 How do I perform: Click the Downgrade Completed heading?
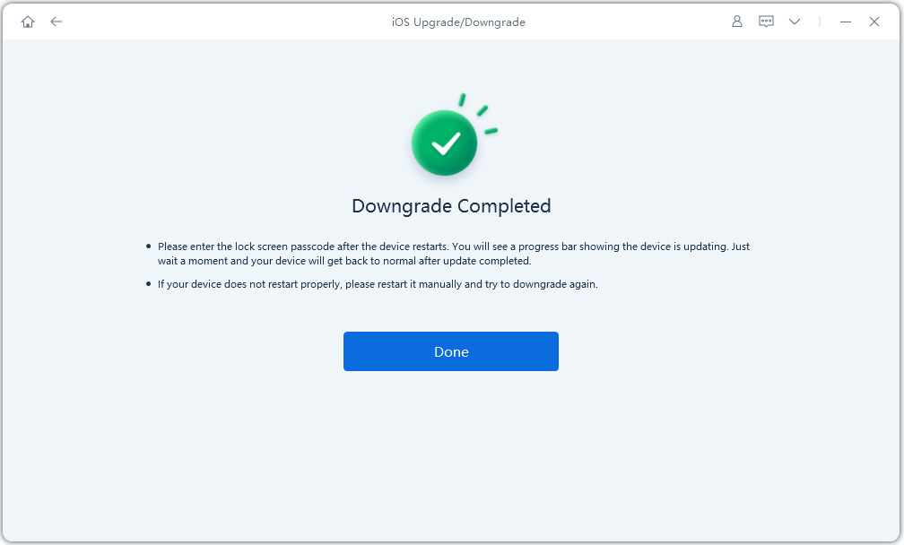point(451,205)
